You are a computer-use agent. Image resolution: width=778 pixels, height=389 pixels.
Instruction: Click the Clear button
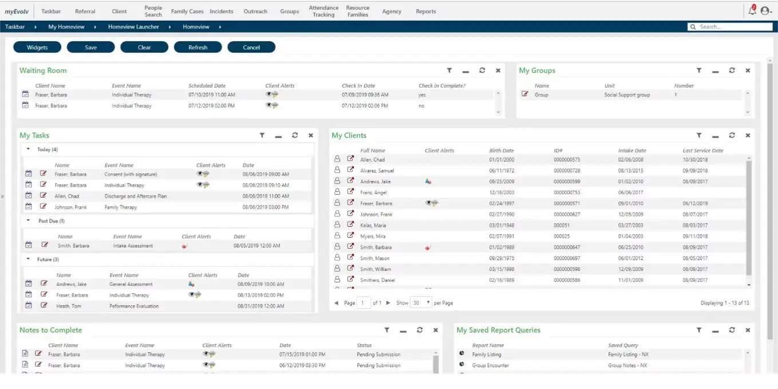pyautogui.click(x=144, y=46)
